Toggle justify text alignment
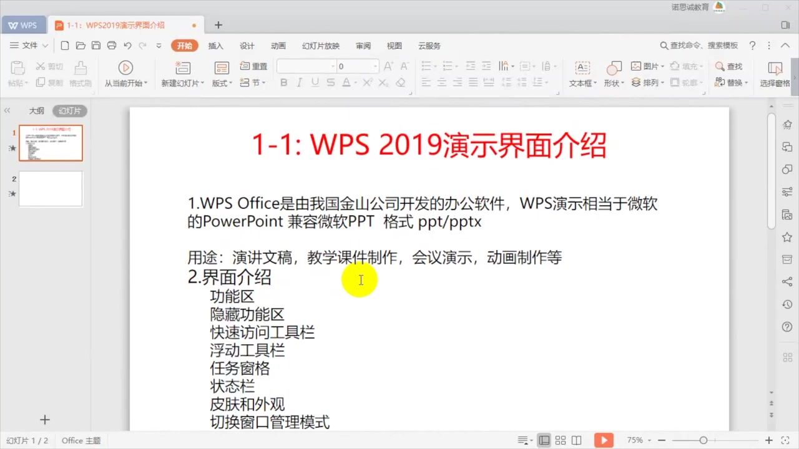Image resolution: width=799 pixels, height=449 pixels. 473,82
